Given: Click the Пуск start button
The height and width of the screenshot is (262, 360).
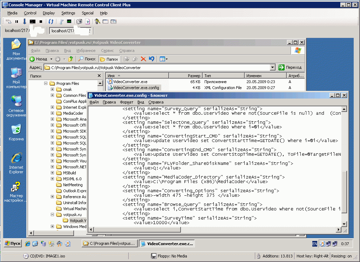Looking at the screenshot, I should [13, 243].
